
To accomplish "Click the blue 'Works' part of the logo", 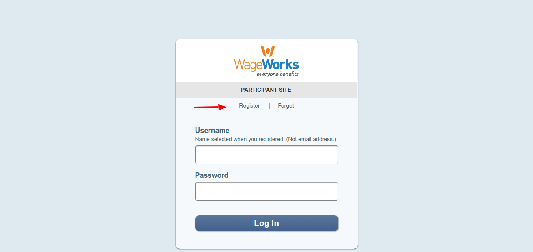I will (x=281, y=64).
